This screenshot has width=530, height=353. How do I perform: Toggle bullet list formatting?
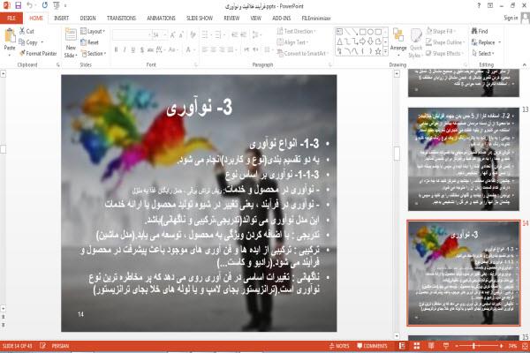coord(205,34)
